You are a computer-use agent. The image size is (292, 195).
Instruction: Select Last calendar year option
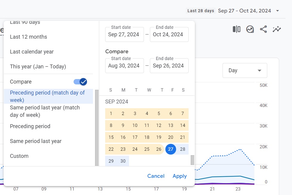pyautogui.click(x=32, y=52)
